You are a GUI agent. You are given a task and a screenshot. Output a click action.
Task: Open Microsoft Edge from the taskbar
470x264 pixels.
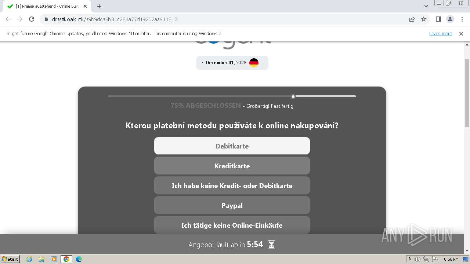click(79, 259)
